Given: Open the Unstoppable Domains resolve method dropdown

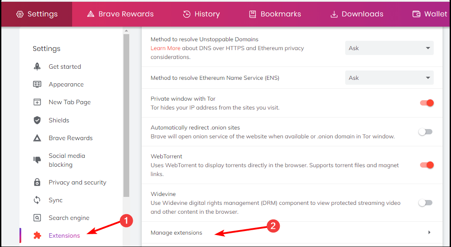Looking at the screenshot, I should click(389, 48).
